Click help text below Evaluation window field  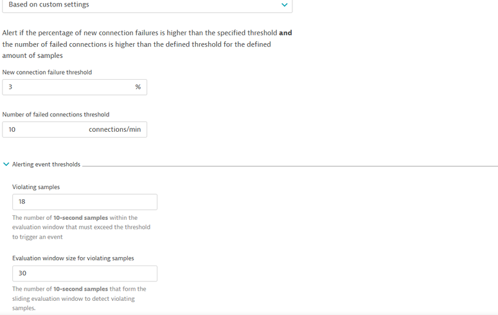(78, 299)
